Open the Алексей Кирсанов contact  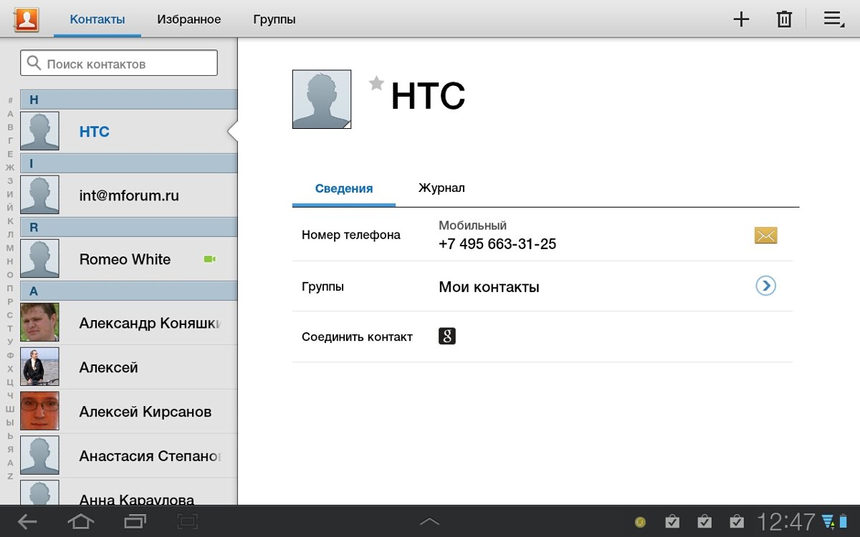pos(128,411)
